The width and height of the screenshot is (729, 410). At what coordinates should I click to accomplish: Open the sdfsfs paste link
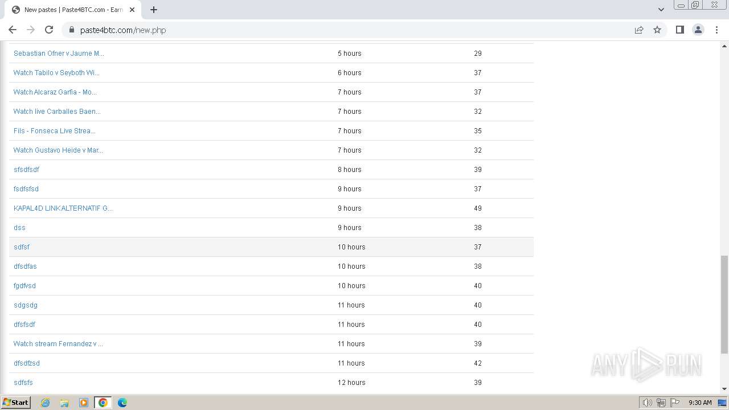pyautogui.click(x=23, y=383)
